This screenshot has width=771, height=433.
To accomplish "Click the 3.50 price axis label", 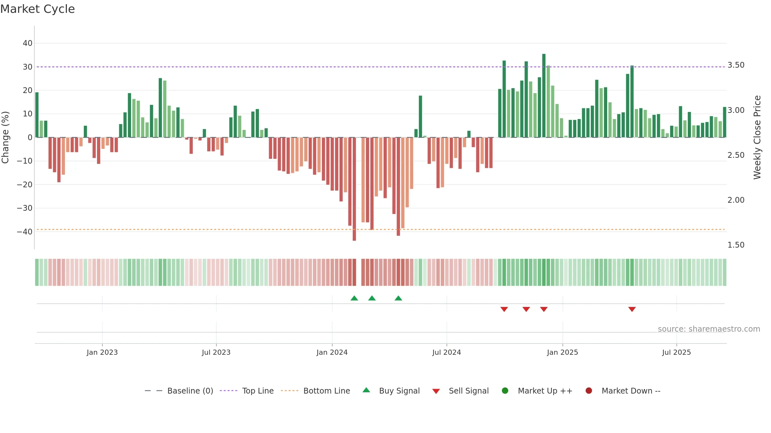I will coord(736,65).
